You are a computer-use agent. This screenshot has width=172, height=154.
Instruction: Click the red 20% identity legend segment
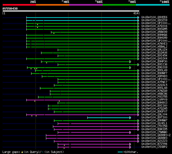tap(19, 5)
